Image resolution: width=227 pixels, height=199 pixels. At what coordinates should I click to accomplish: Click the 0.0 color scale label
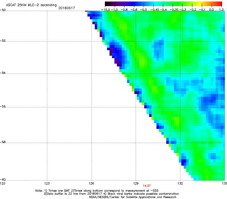click(x=212, y=10)
